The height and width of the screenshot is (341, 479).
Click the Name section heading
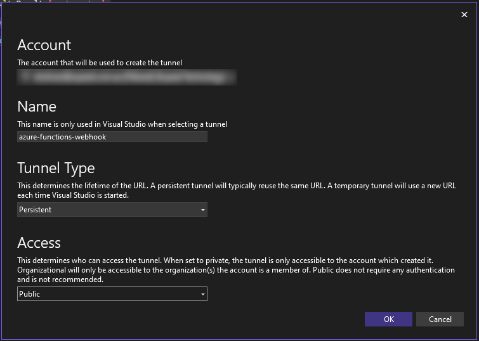coord(37,106)
